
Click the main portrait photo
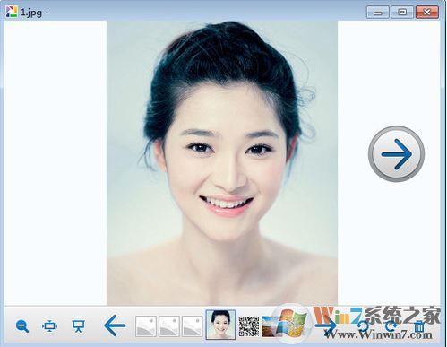pyautogui.click(x=222, y=163)
